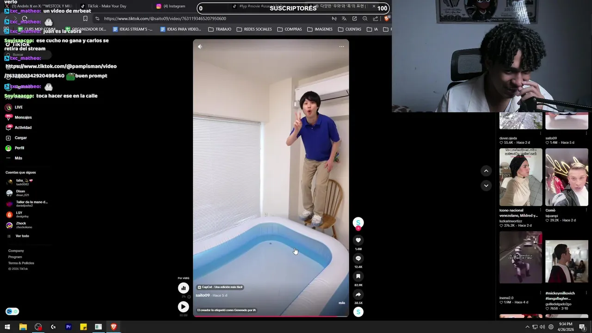
Task: Open IMAGENES bookmarks folder
Action: tap(320, 29)
